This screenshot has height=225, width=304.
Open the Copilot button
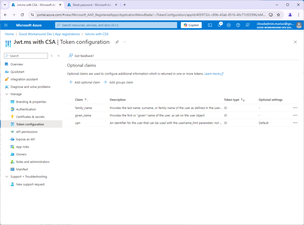(191, 25)
